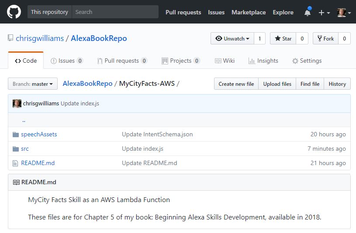
Task: Open the Branch: master selector
Action: pos(33,84)
